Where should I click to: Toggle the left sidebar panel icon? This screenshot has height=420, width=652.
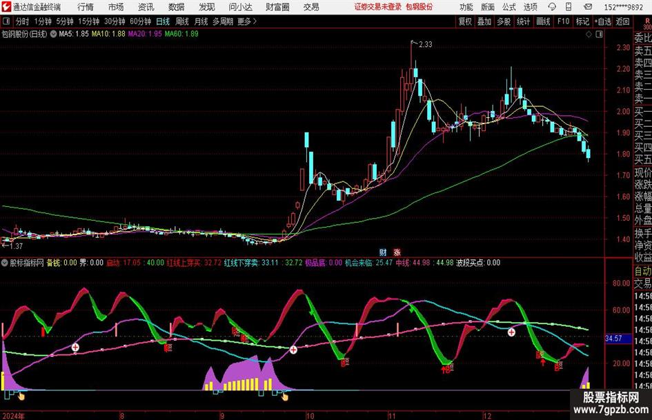click(x=6, y=21)
